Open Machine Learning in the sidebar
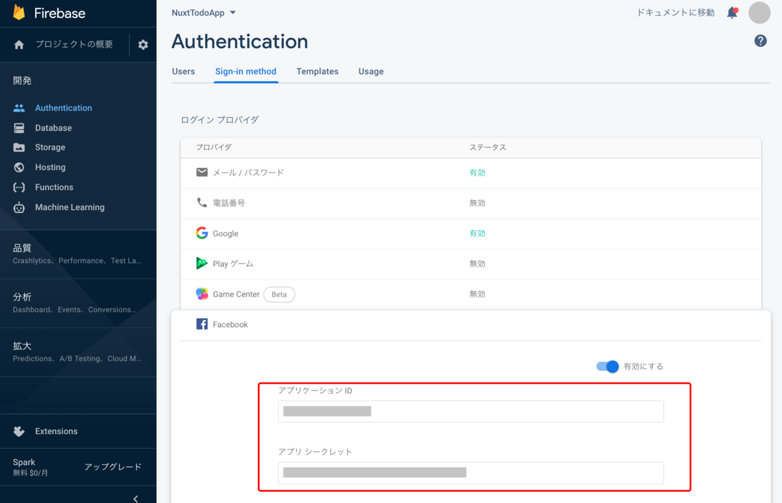Image resolution: width=782 pixels, height=503 pixels. tap(70, 208)
